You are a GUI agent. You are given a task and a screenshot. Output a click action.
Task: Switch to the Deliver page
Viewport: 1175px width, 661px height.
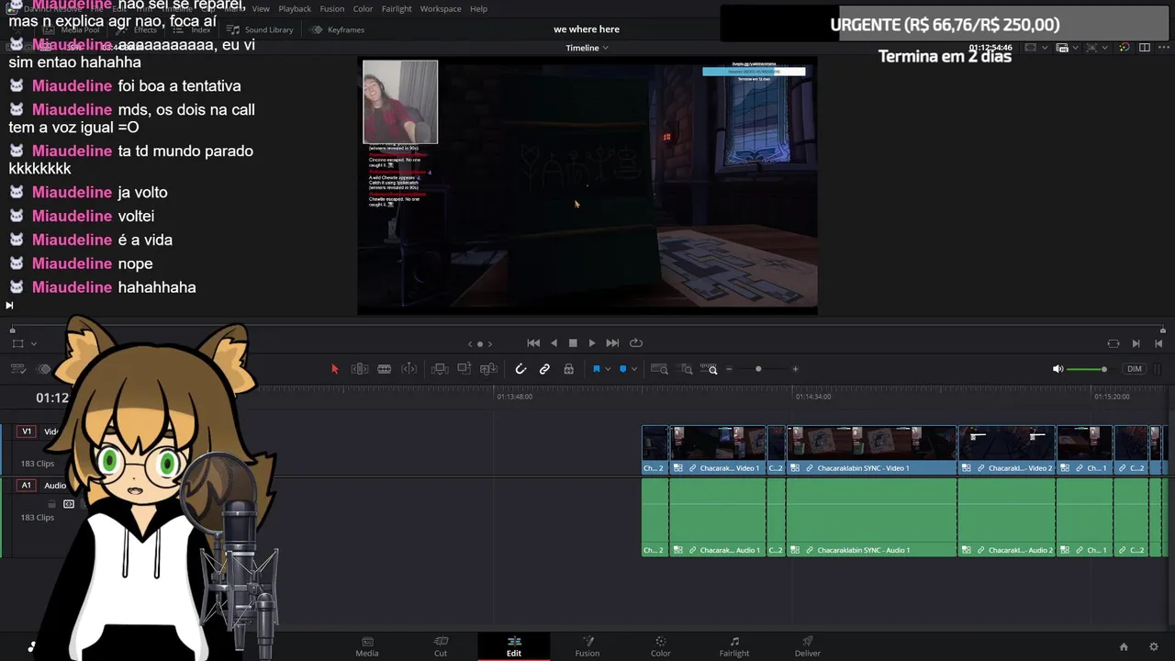[x=808, y=646]
